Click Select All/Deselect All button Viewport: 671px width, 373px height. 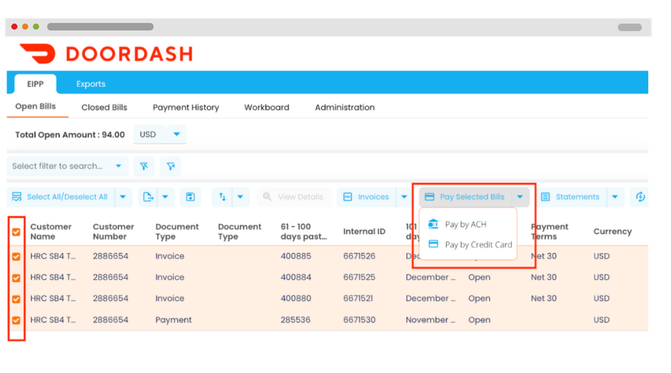coord(60,197)
